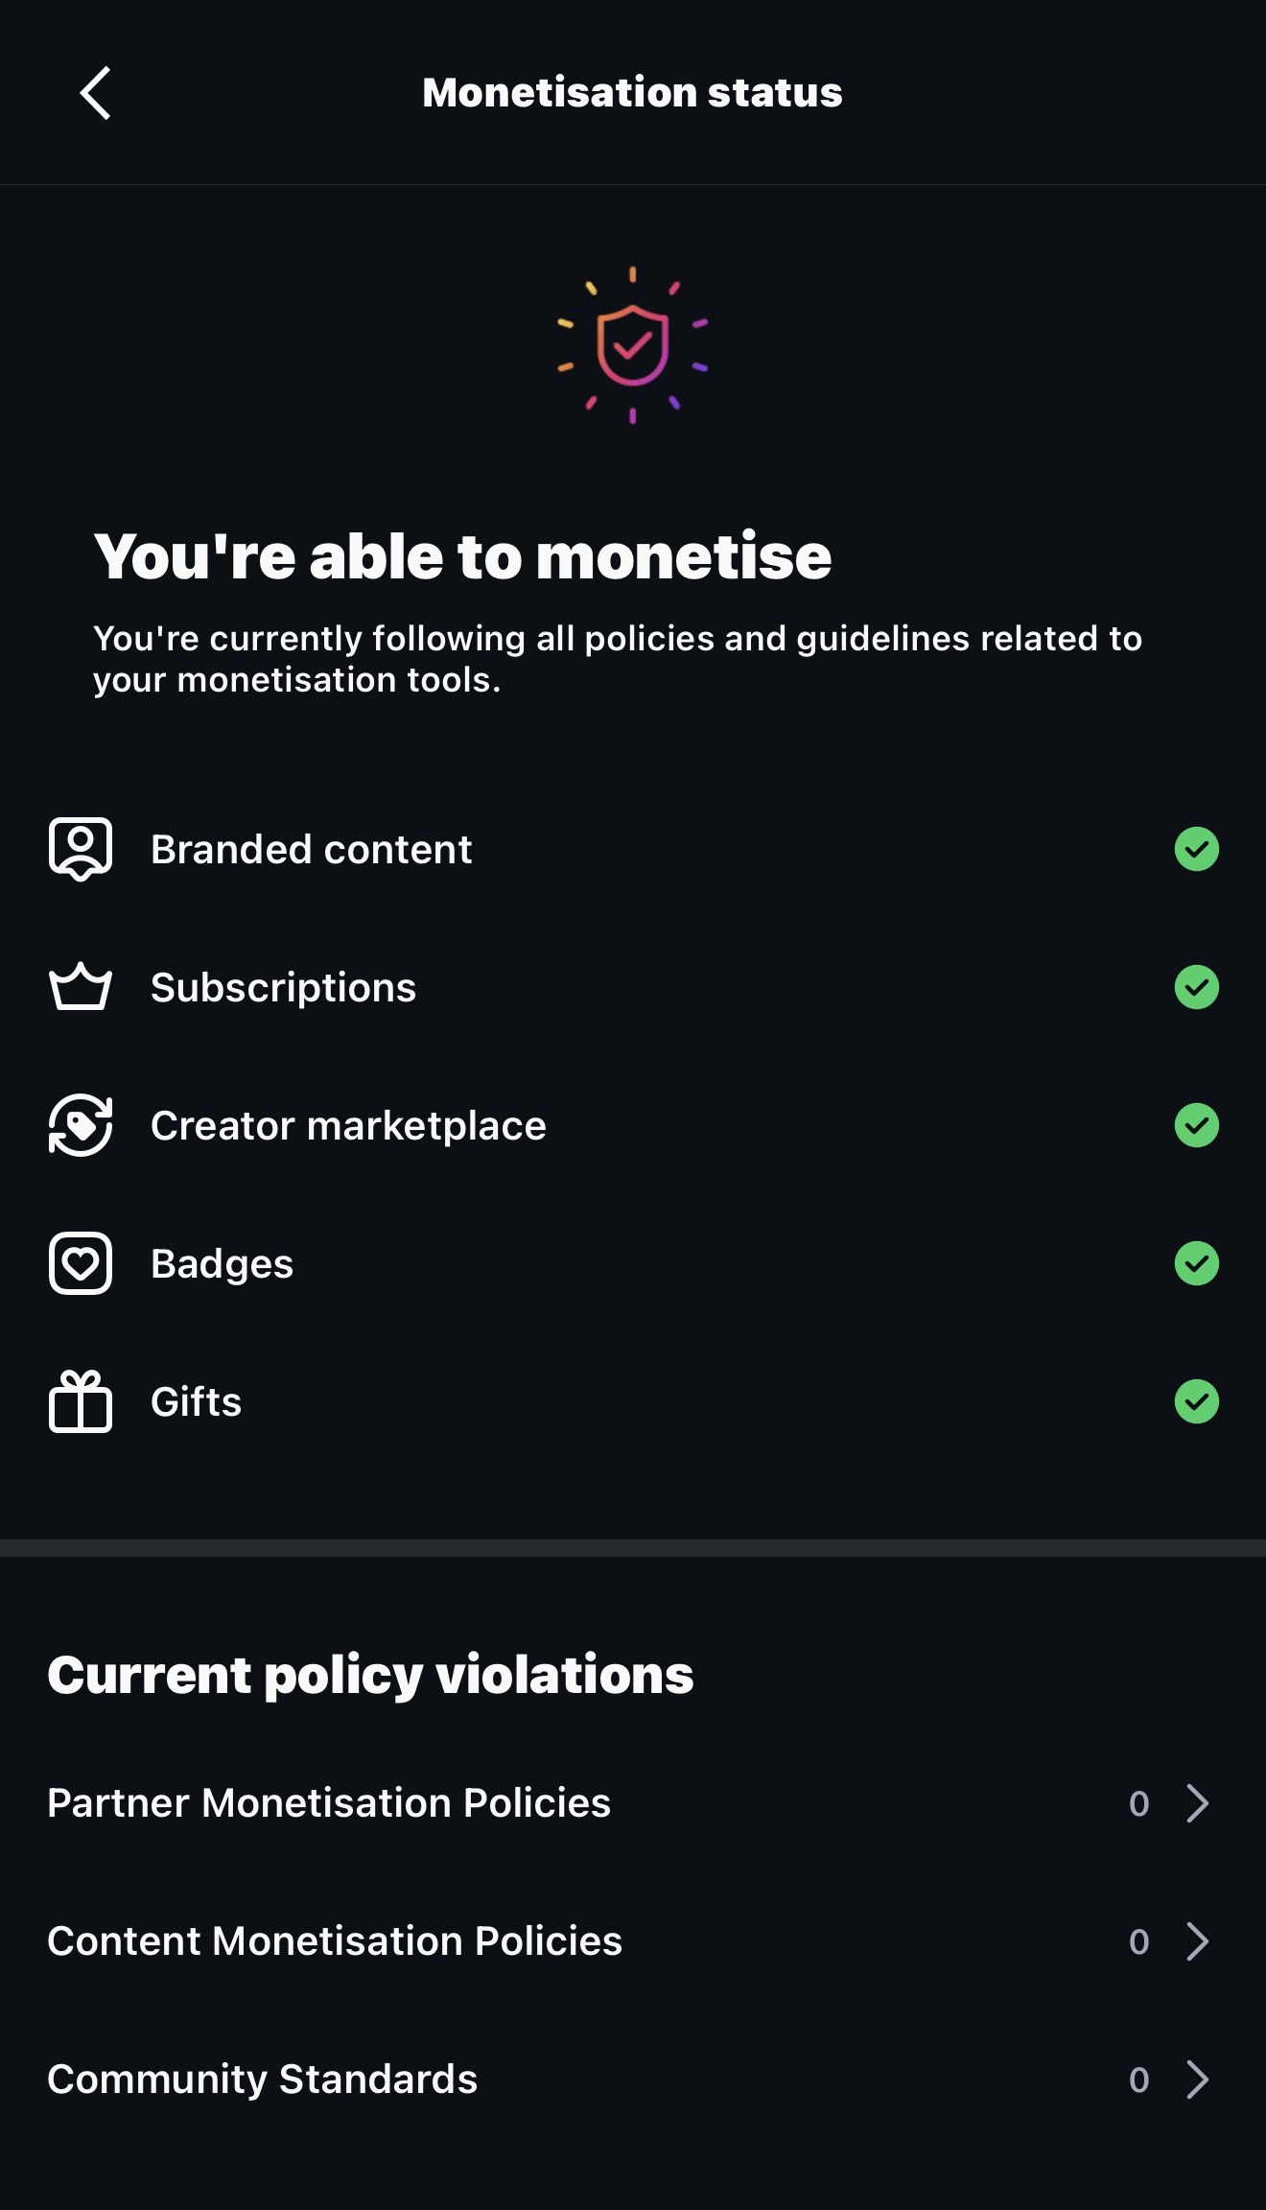Open Branded content row label
The image size is (1266, 2210).
pos(311,850)
